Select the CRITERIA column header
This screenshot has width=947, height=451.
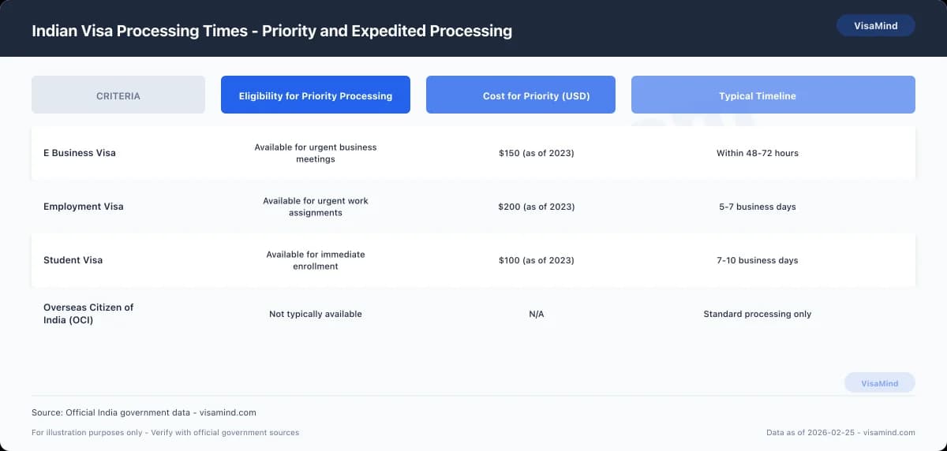118,95
